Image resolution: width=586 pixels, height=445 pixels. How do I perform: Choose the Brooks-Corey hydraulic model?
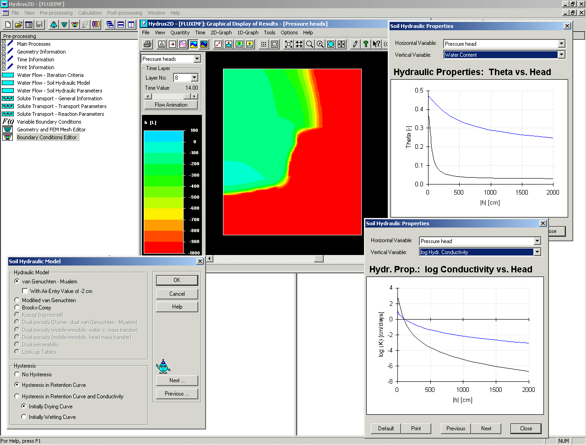(x=33, y=308)
